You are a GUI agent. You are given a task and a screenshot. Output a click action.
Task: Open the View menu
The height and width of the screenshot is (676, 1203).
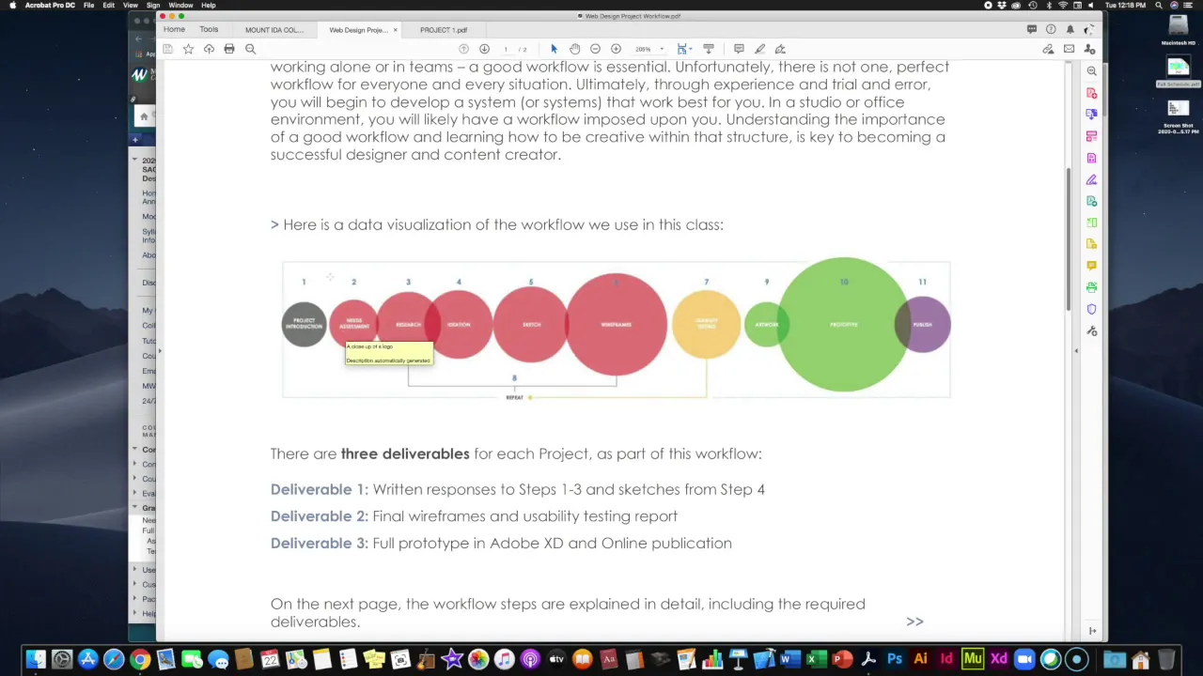[131, 5]
